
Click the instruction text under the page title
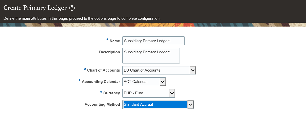tap(82, 18)
